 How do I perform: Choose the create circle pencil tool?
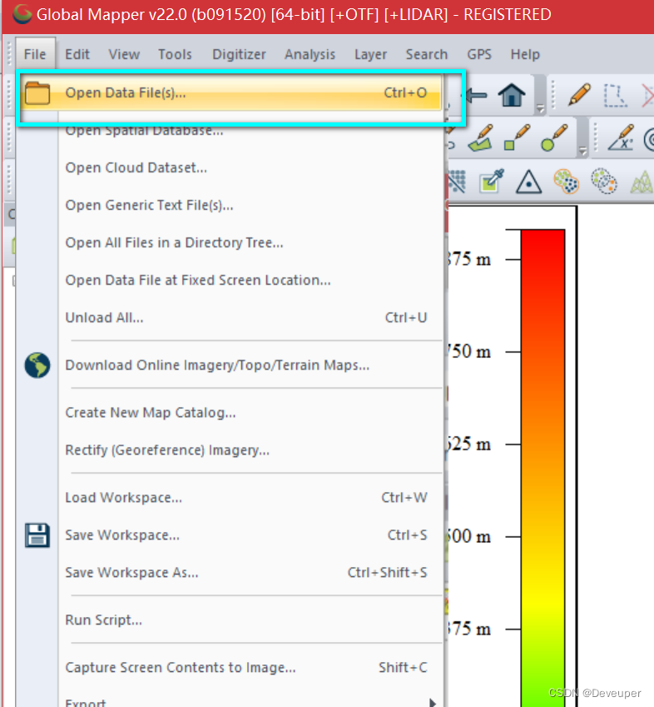[x=554, y=137]
